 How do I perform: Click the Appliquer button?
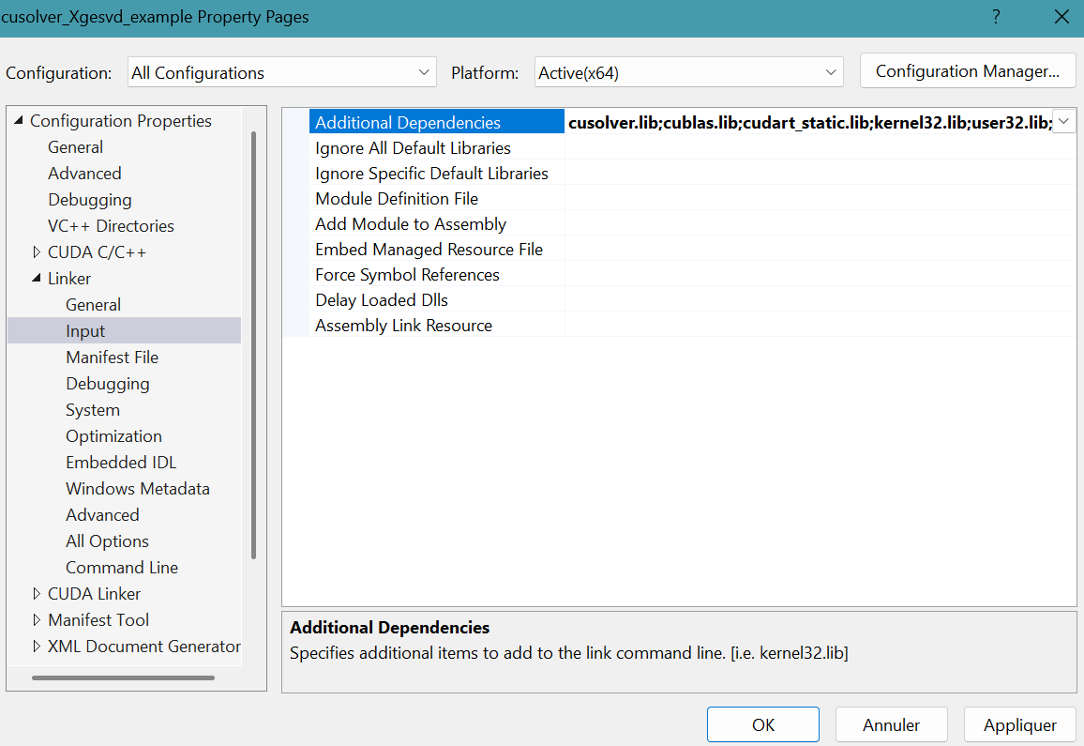[x=1019, y=724]
